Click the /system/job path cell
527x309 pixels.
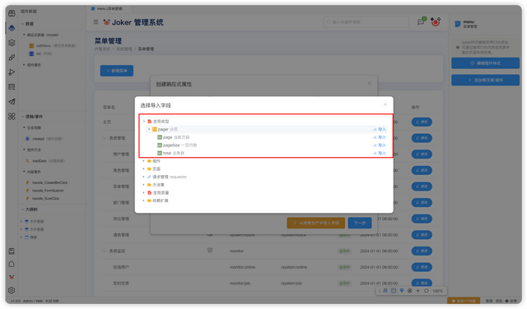pos(291,284)
